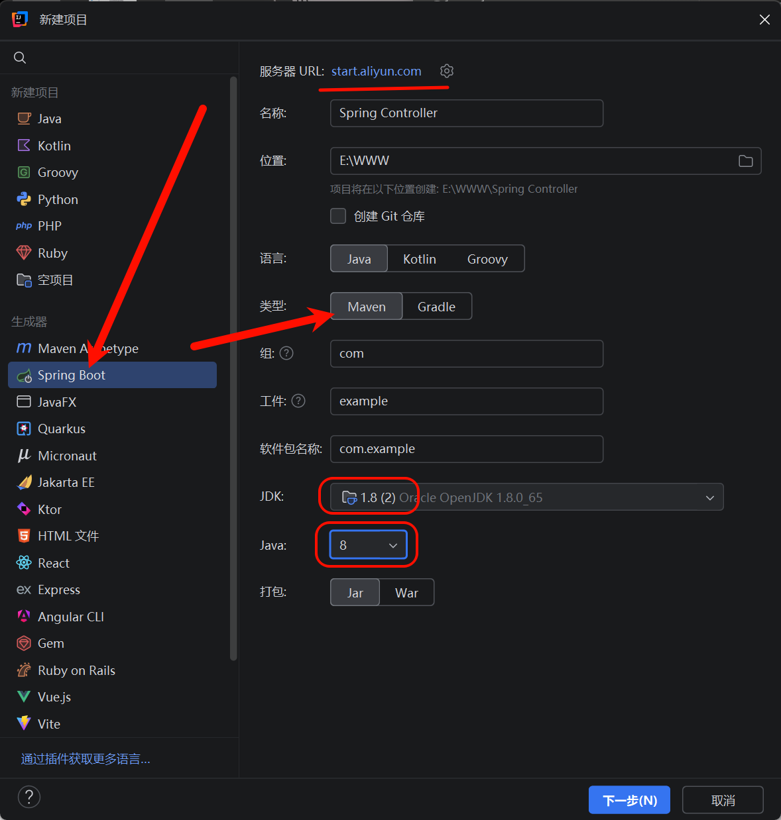Select Python project type label

[x=58, y=199]
